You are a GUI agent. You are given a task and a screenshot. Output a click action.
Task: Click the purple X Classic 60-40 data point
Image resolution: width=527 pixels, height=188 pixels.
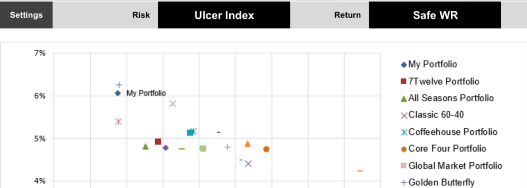(x=248, y=164)
